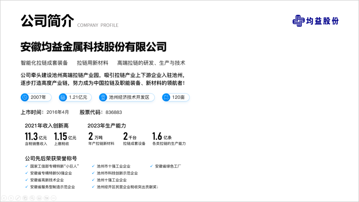This screenshot has width=359, height=202.
Task: Click the 2 万吨 capacity figure
Action: click(95, 136)
